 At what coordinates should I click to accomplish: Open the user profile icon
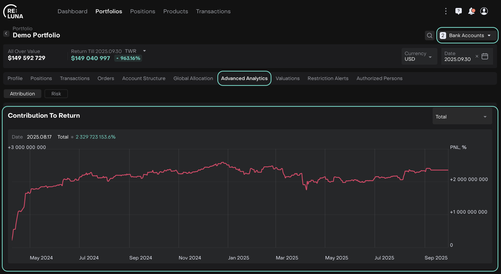[484, 11]
